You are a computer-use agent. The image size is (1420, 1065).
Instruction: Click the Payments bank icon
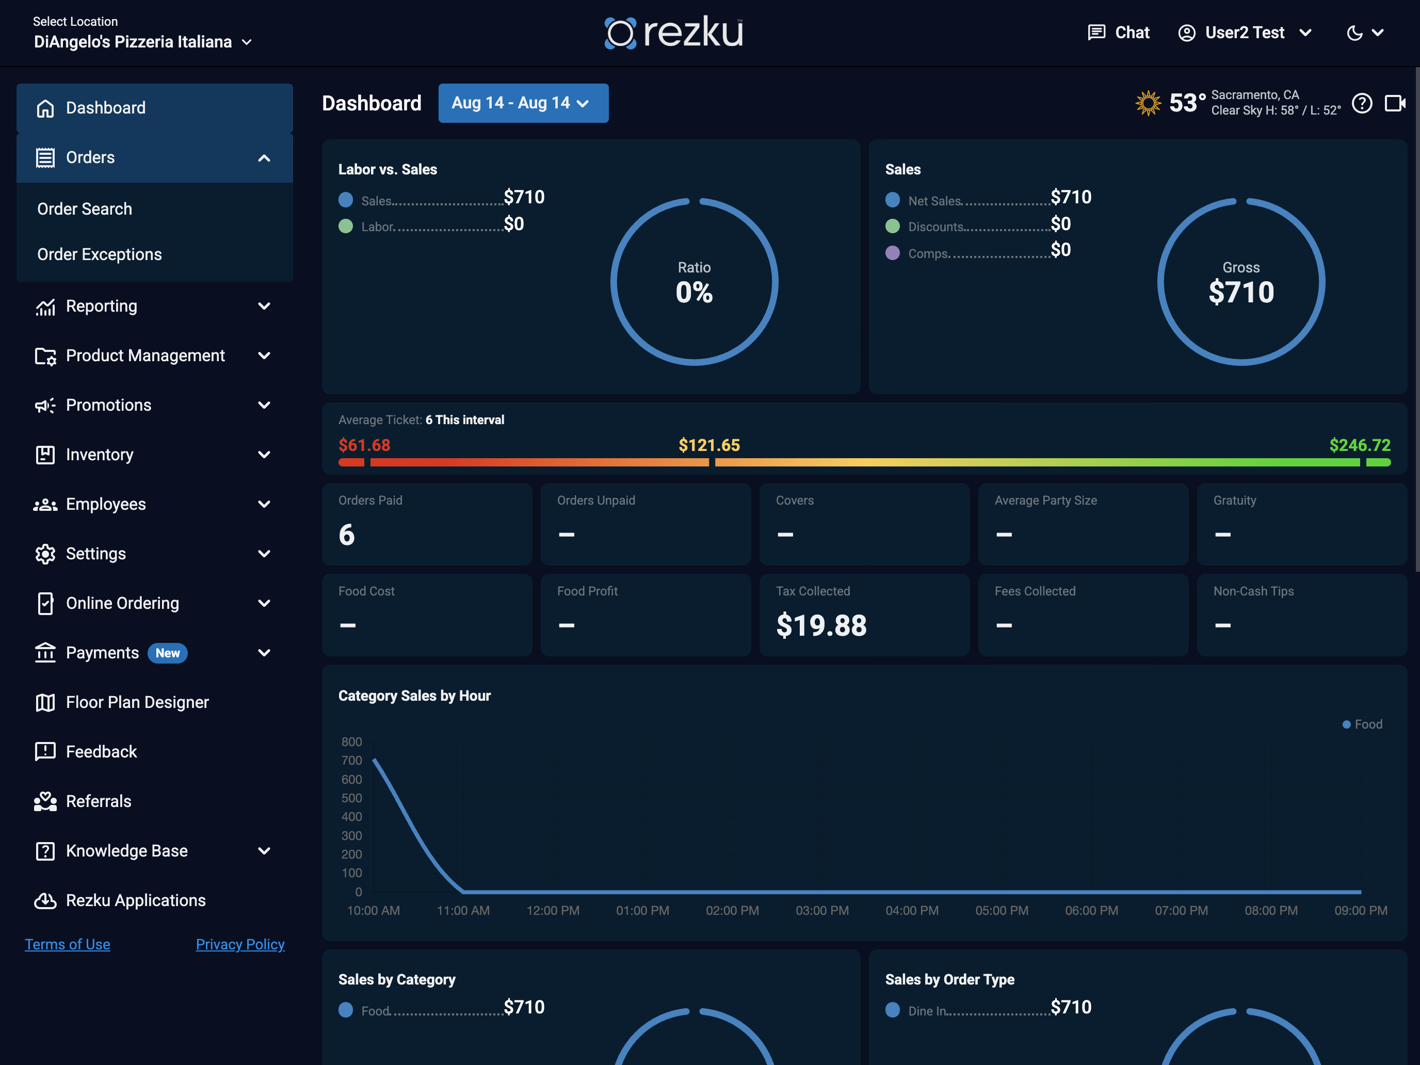click(x=45, y=653)
